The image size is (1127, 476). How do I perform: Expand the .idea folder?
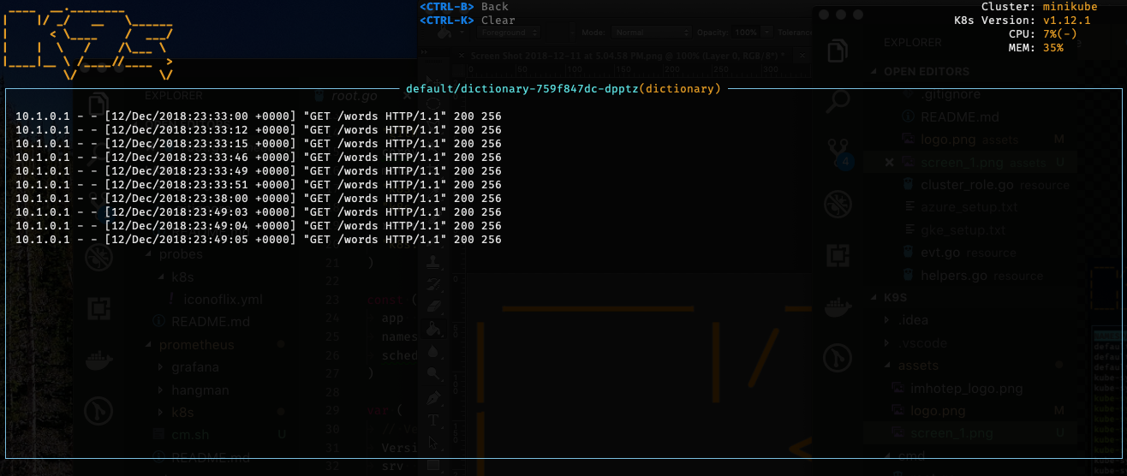[x=913, y=320]
